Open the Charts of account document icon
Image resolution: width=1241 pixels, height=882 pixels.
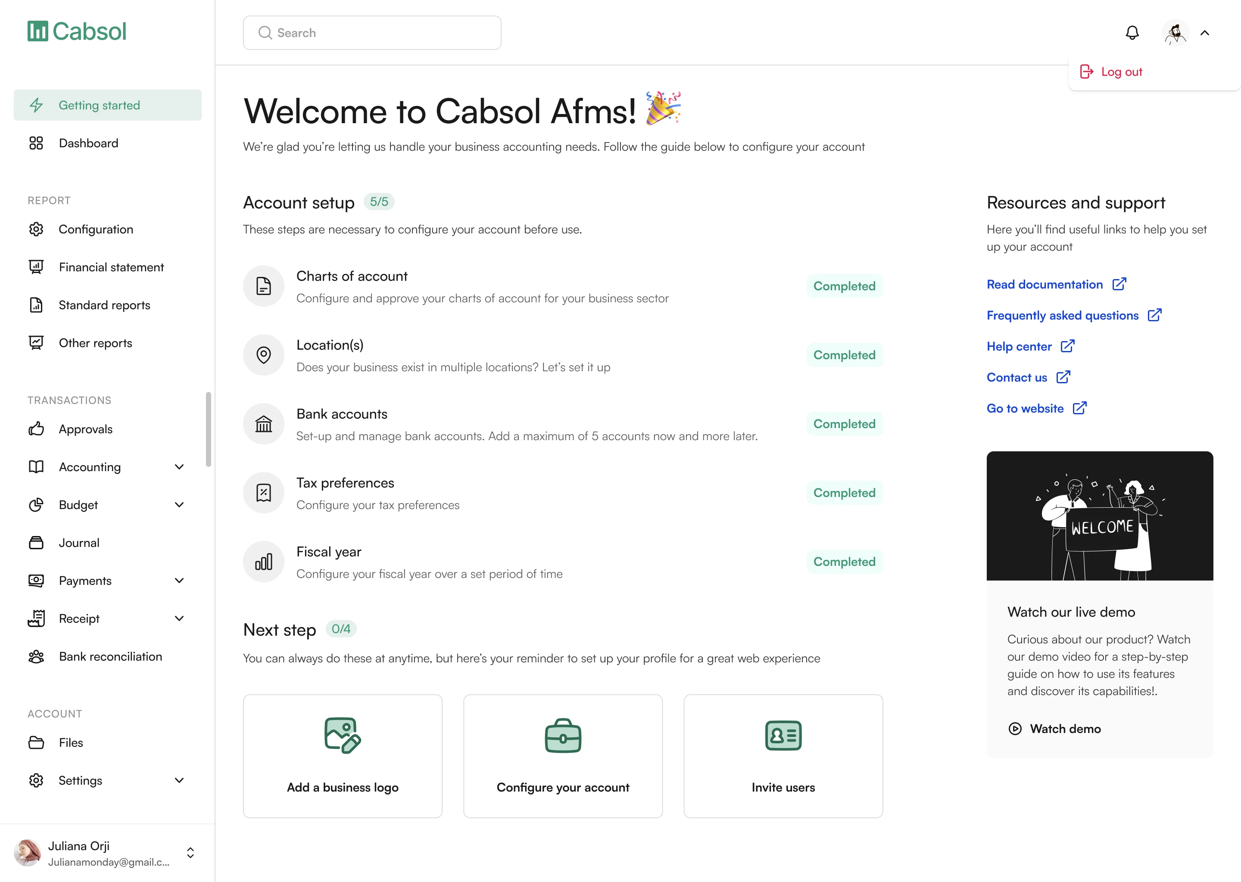[x=264, y=286]
